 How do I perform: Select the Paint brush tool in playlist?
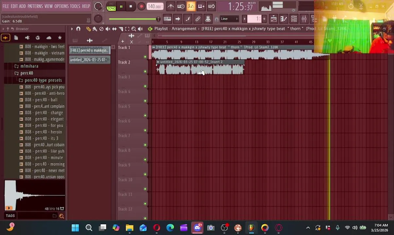95,29
